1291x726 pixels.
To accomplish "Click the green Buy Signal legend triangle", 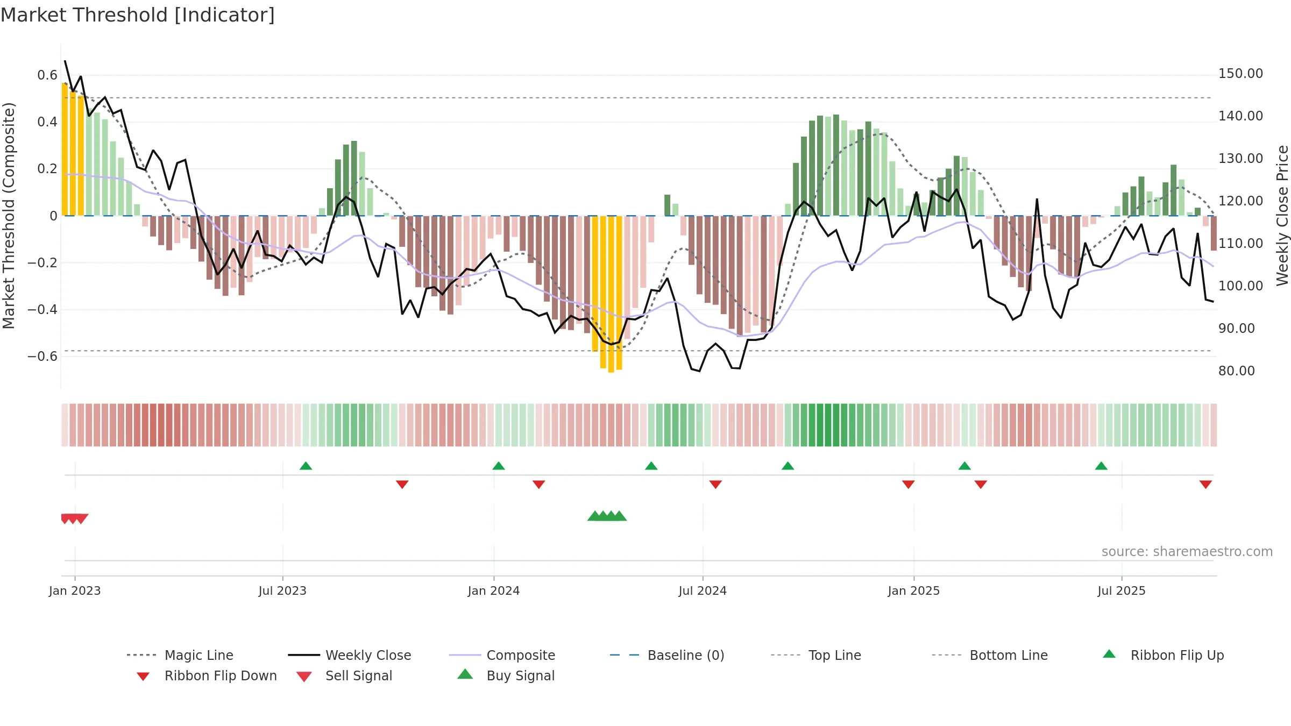I will (x=465, y=674).
